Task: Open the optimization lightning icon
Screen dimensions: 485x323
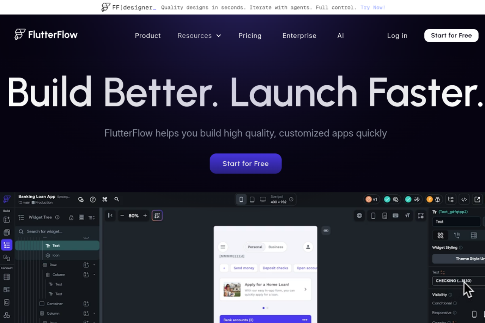Action: coord(417,199)
